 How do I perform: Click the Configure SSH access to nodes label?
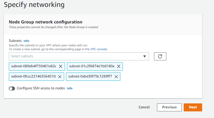[41, 88]
